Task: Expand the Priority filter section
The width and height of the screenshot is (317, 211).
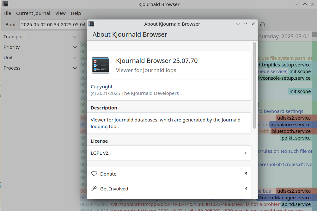Action: tap(75, 47)
